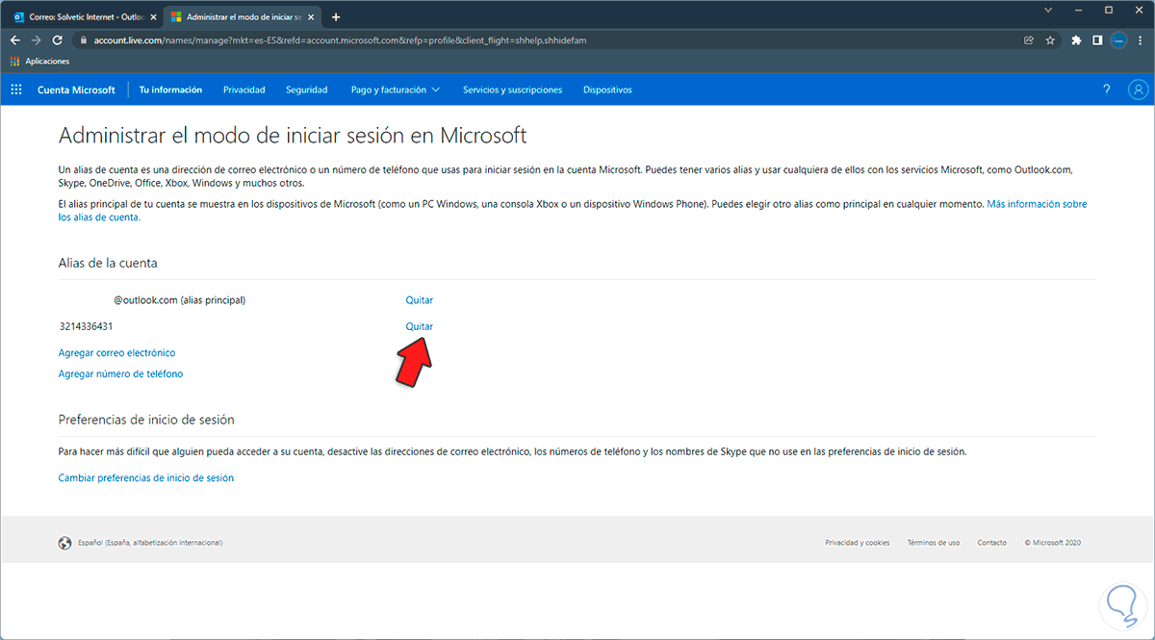Viewport: 1155px width, 640px height.
Task: Open Servicios y suscripciones menu item
Action: click(x=512, y=90)
